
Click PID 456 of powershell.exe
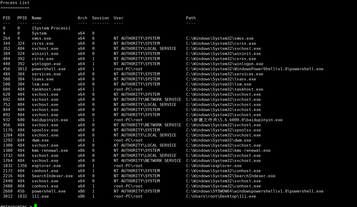point(6,69)
